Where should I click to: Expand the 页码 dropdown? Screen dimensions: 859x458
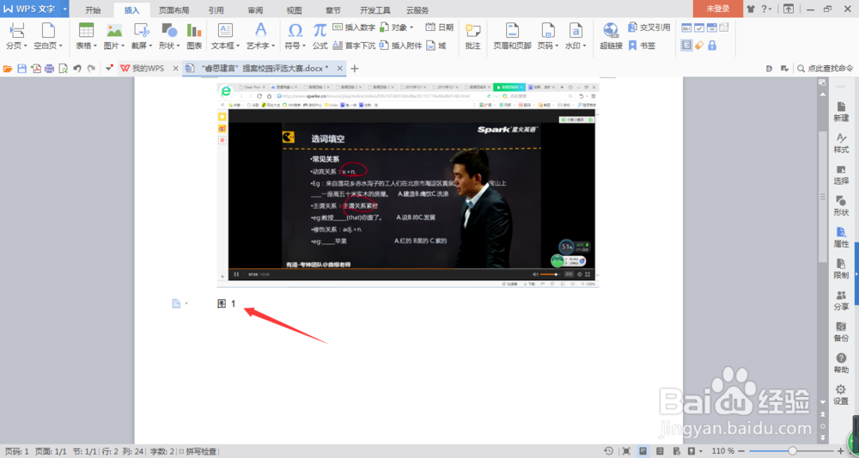click(x=557, y=46)
